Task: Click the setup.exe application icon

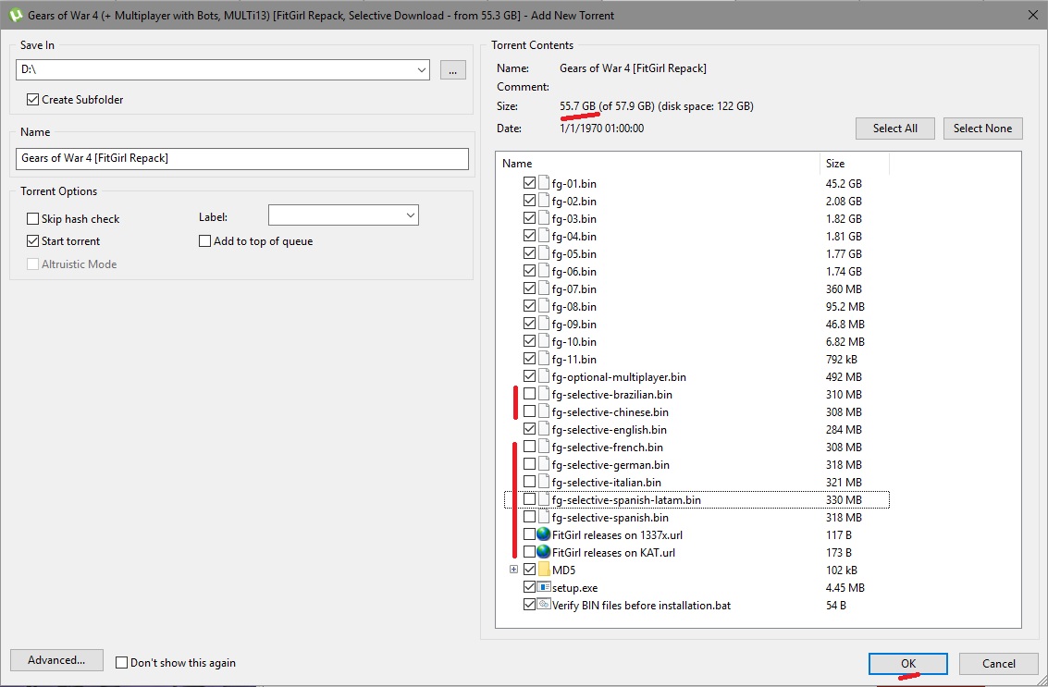Action: pos(544,587)
